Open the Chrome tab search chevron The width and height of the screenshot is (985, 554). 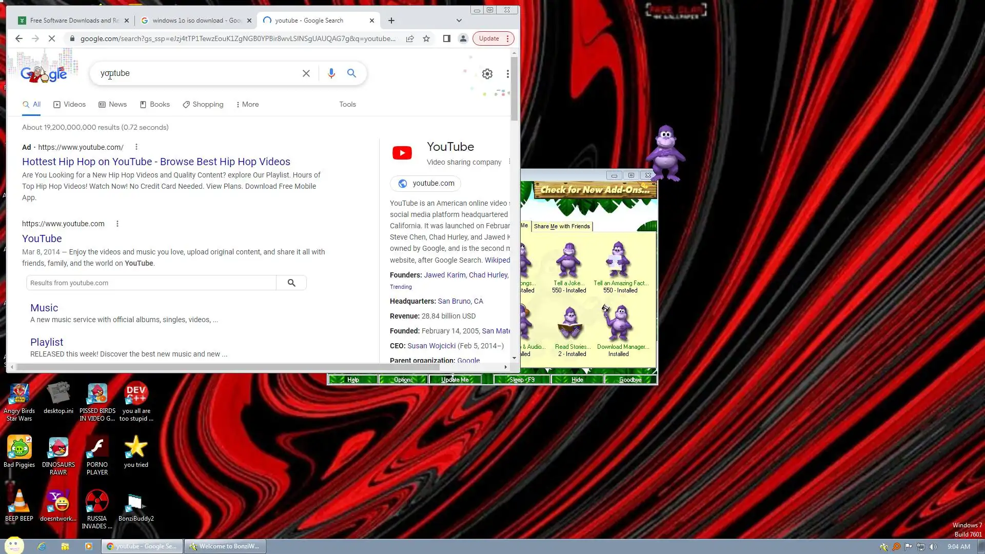click(x=459, y=21)
